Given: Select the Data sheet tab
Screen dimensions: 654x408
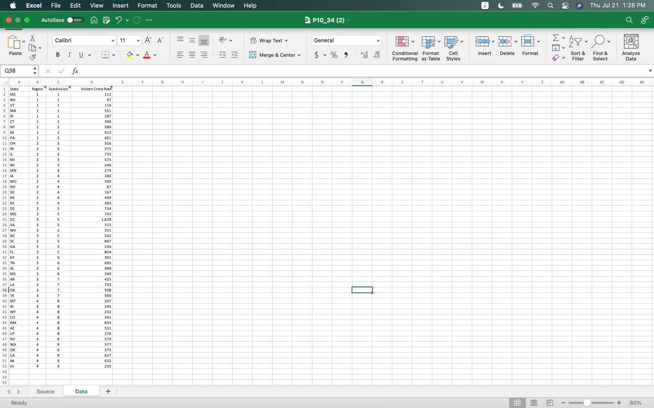Looking at the screenshot, I should coord(81,391).
